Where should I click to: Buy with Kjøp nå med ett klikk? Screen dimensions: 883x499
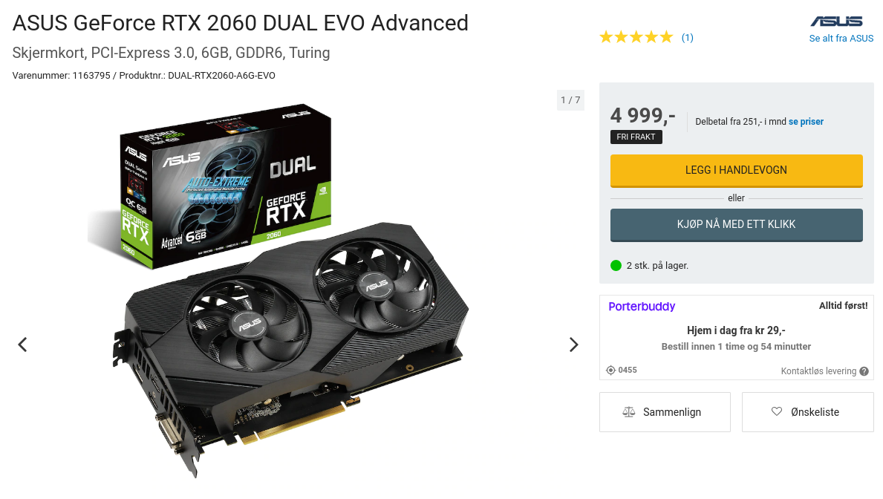click(736, 225)
